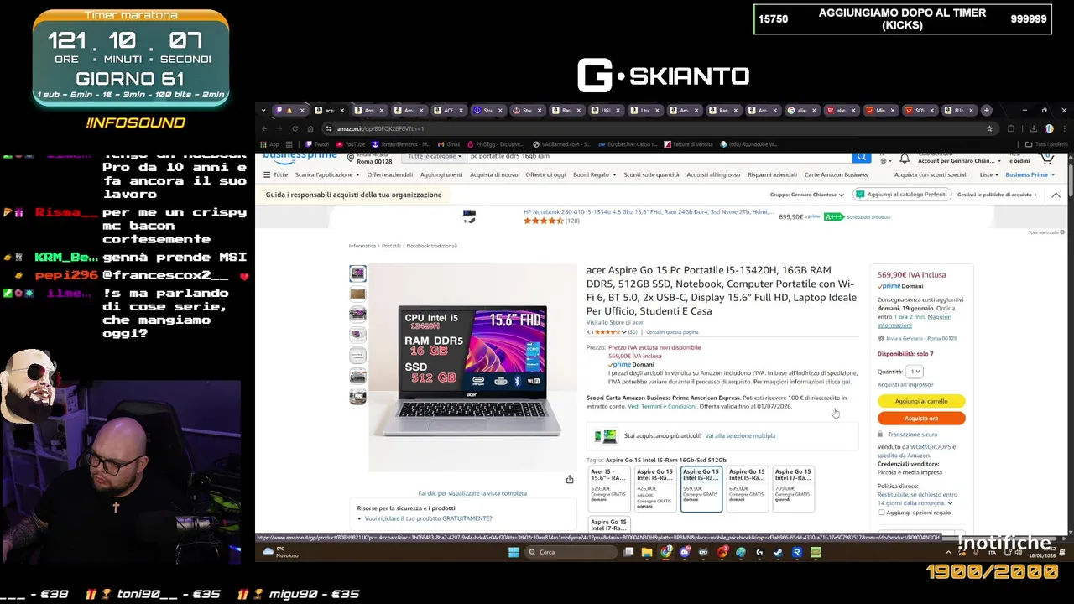Image resolution: width=1074 pixels, height=604 pixels.
Task: Click the Windows taskbar search box
Action: 571,552
